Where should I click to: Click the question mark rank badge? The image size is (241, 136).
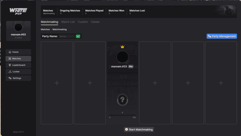click(122, 100)
